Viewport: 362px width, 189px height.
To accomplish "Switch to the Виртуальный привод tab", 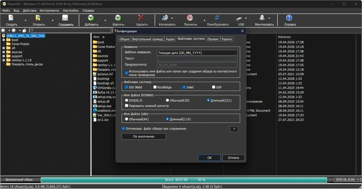I will pyautogui.click(x=148, y=39).
